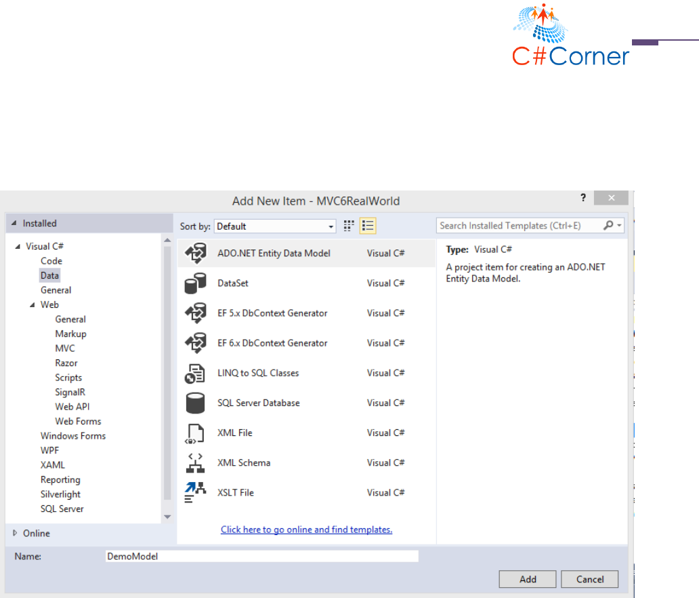The height and width of the screenshot is (598, 699).
Task: Select the XSLT File template icon
Action: click(195, 493)
